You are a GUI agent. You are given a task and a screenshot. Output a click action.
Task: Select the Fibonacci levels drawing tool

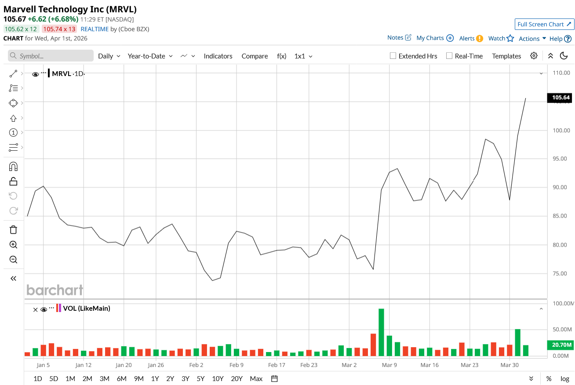(x=13, y=88)
